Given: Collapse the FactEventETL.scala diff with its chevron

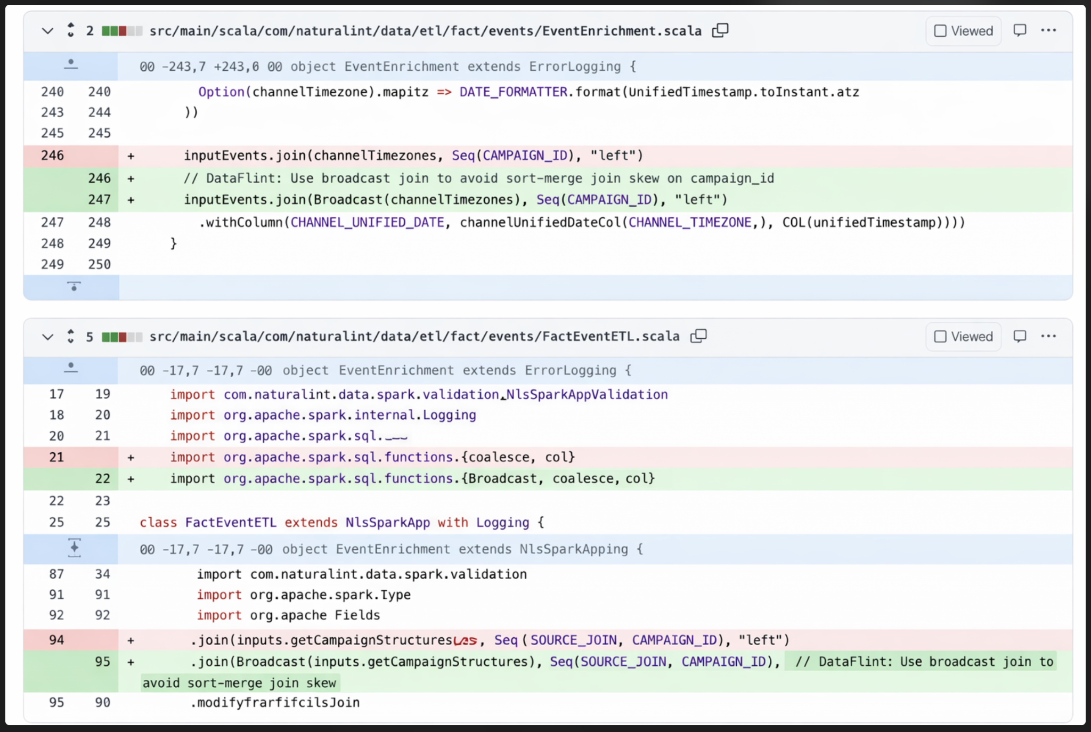Looking at the screenshot, I should 47,336.
